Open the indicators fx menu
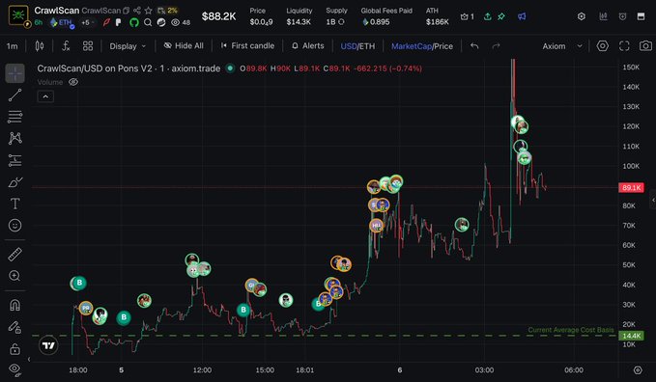Image resolution: width=656 pixels, height=382 pixels. tap(66, 46)
